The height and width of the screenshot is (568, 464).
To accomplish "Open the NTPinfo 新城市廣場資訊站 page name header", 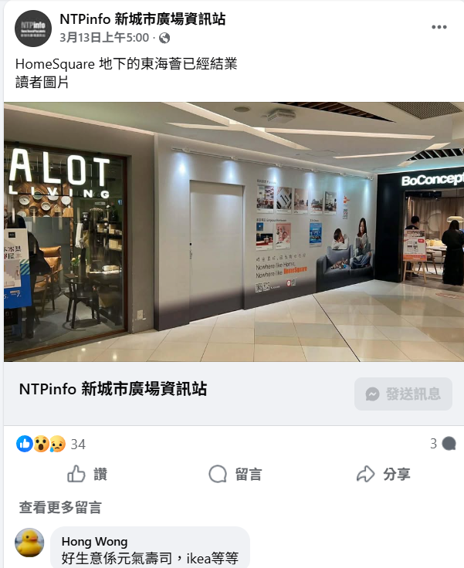I will click(x=143, y=19).
